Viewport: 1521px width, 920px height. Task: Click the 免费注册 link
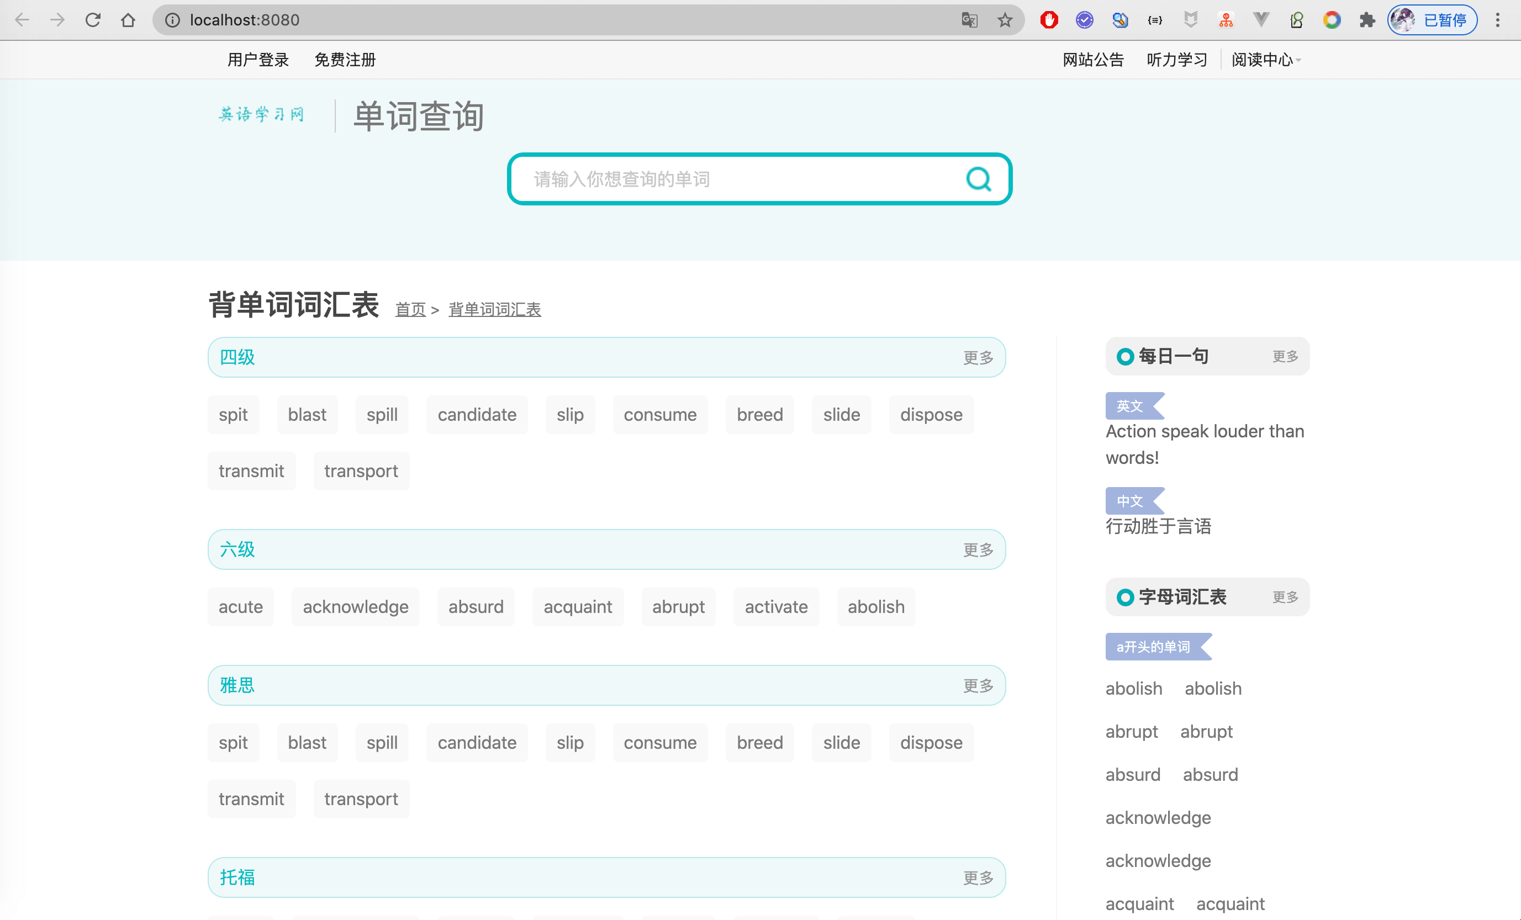pos(345,60)
